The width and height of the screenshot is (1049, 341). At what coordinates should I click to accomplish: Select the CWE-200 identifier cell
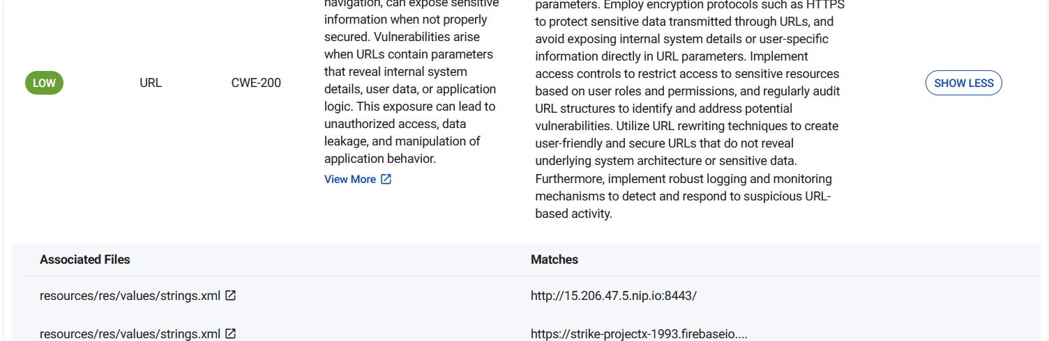256,83
